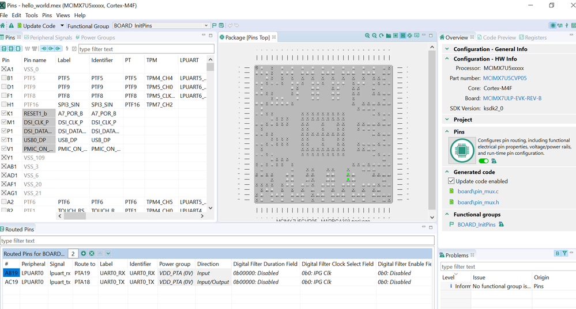This screenshot has width=576, height=309.
Task: Click the zoom out icon in the Package view
Action: (x=374, y=36)
